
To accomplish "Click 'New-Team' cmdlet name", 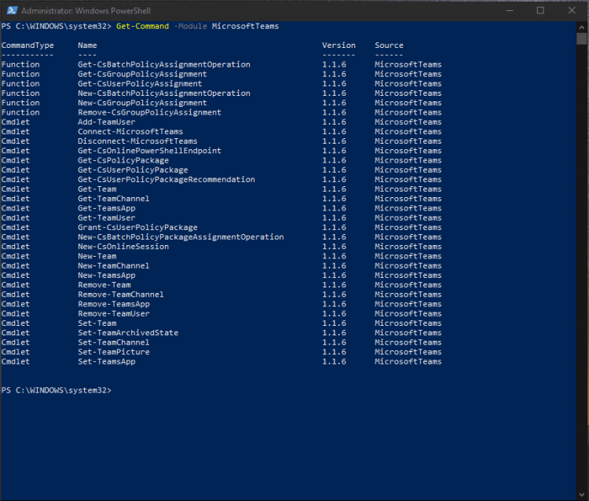I will click(97, 256).
